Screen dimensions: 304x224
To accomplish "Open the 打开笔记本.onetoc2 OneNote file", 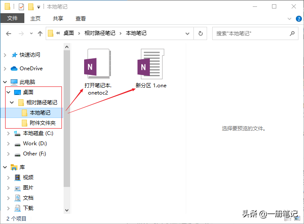I will point(98,72).
